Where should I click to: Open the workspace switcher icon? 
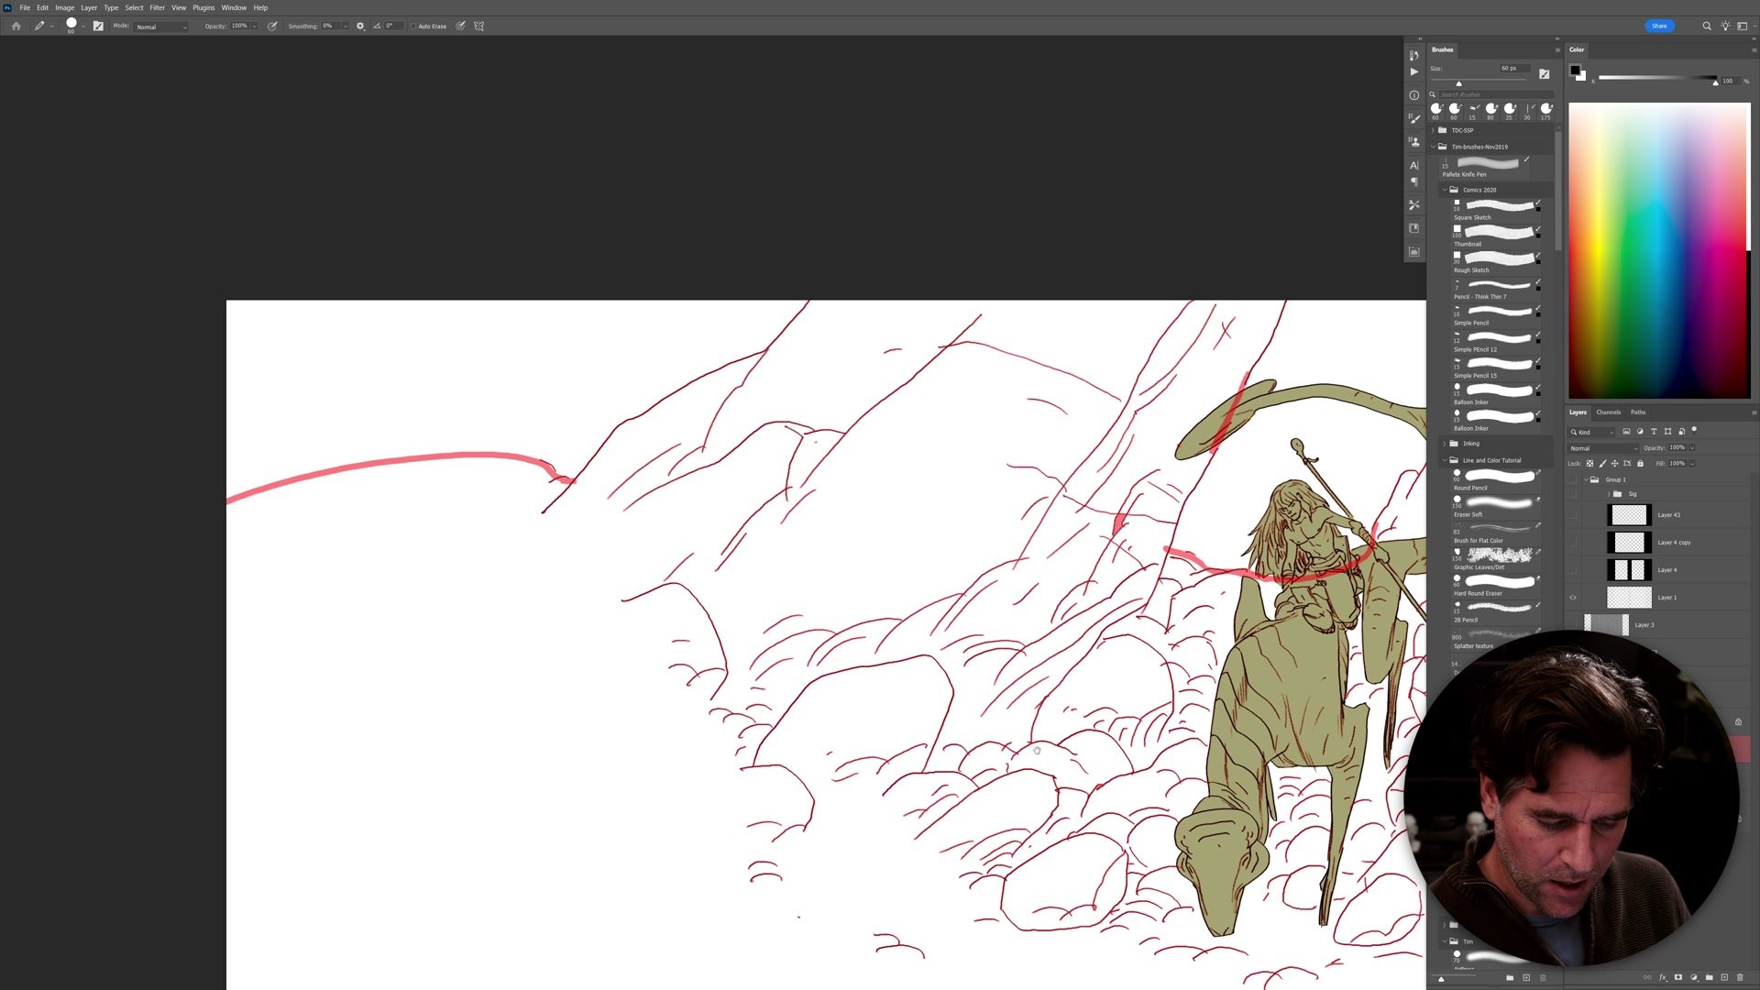1744,27
